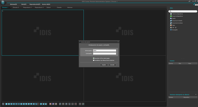Uncheck Recordar mi ID en este equipo
The image size is (198, 107).
pos(94,58)
